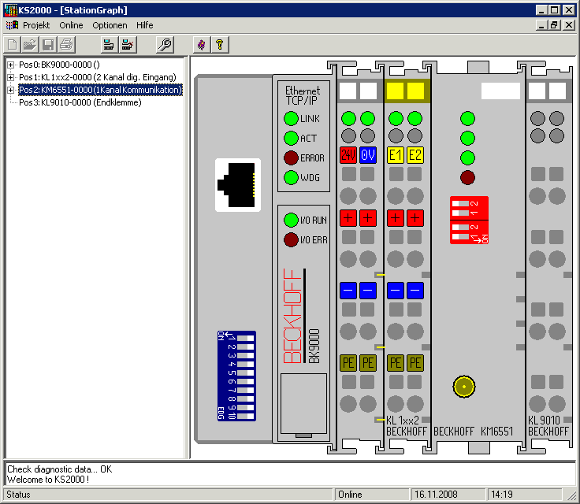This screenshot has width=580, height=504.
Task: Save project with the floppy disk icon
Action: pyautogui.click(x=48, y=45)
